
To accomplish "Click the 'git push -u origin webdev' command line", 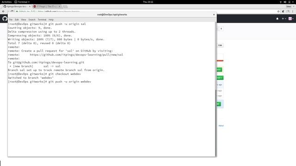I will click(49, 82).
